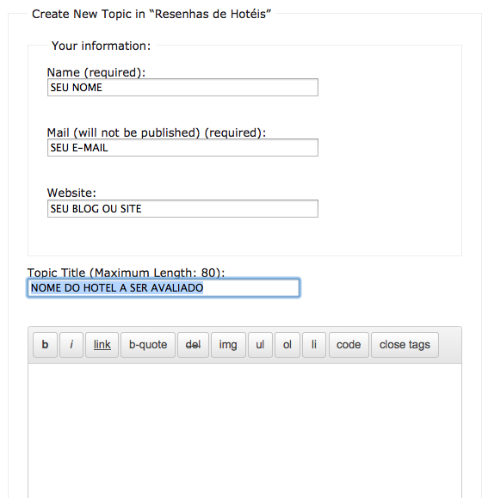Focus the Name field containing SEU NOME
Image resolution: width=482 pixels, height=498 pixels.
(182, 88)
